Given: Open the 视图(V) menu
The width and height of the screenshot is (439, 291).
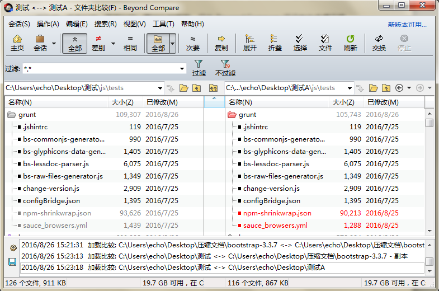Looking at the screenshot, I should [134, 24].
